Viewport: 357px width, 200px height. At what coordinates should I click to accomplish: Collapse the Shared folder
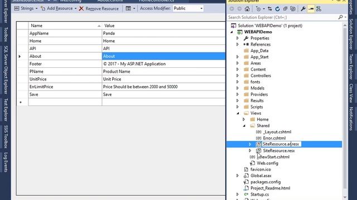[244, 126]
